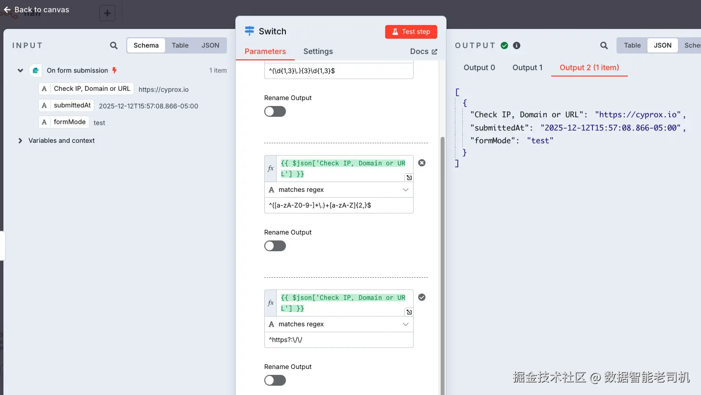Click the input value https://cyprox.io
701x395 pixels.
coord(164,90)
